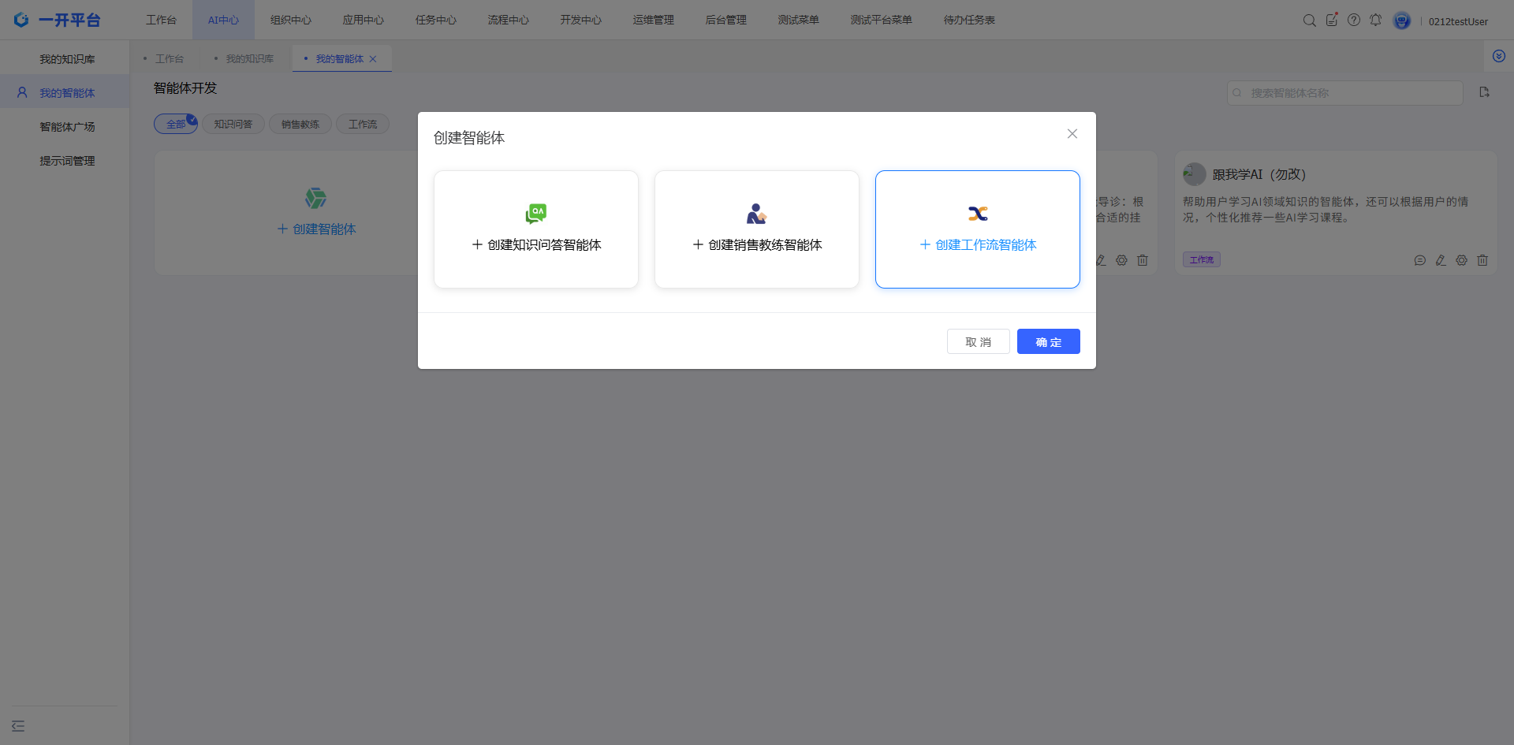
Task: Click the 确定 confirm button
Action: (1048, 341)
